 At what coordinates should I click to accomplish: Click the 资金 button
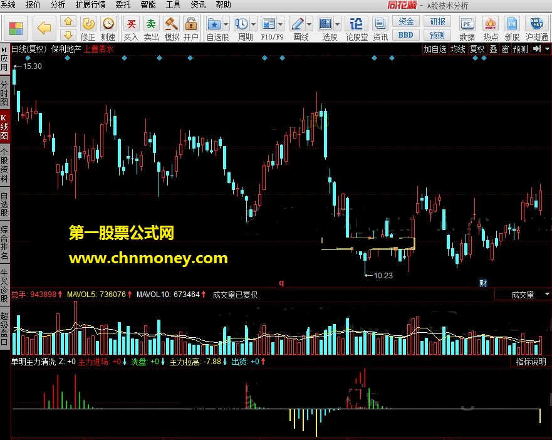coord(406,21)
